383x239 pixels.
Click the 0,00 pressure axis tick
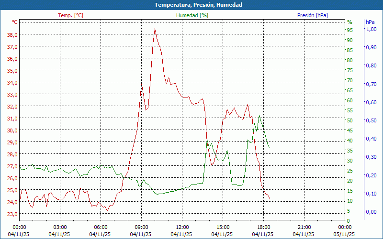371,212
